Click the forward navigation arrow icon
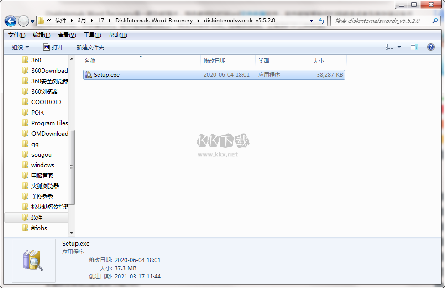 point(23,21)
